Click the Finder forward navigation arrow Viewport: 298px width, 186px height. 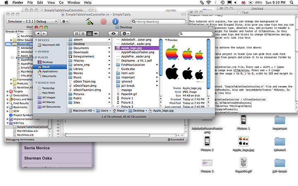44,33
